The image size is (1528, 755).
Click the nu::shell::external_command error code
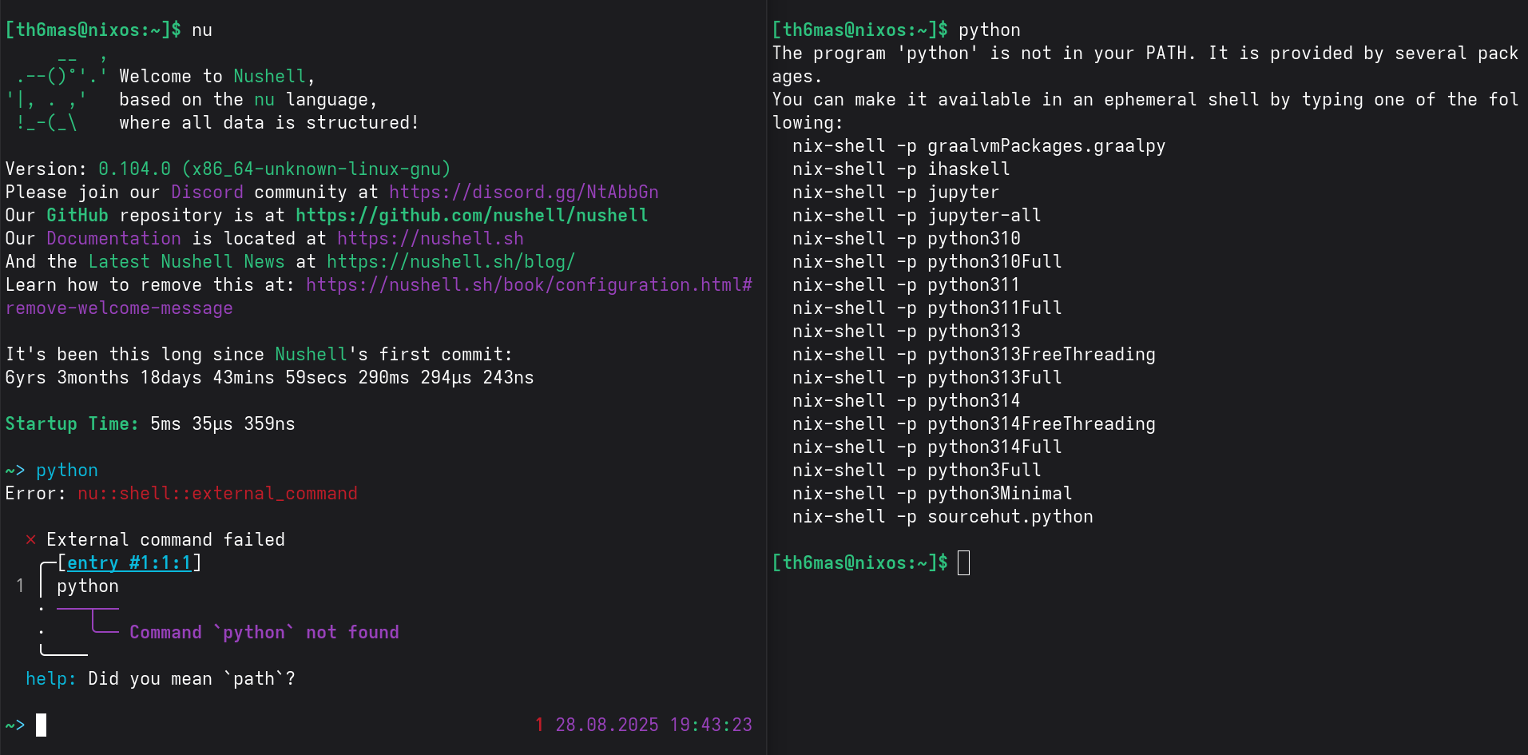click(x=217, y=494)
